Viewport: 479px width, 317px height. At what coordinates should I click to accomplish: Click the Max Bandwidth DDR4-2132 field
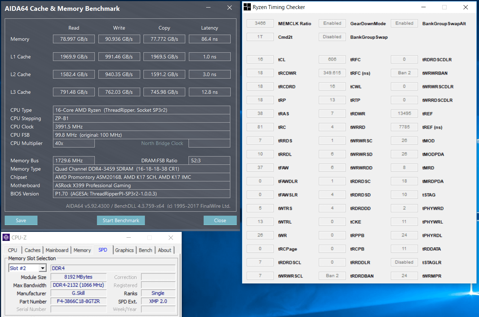(x=78, y=285)
